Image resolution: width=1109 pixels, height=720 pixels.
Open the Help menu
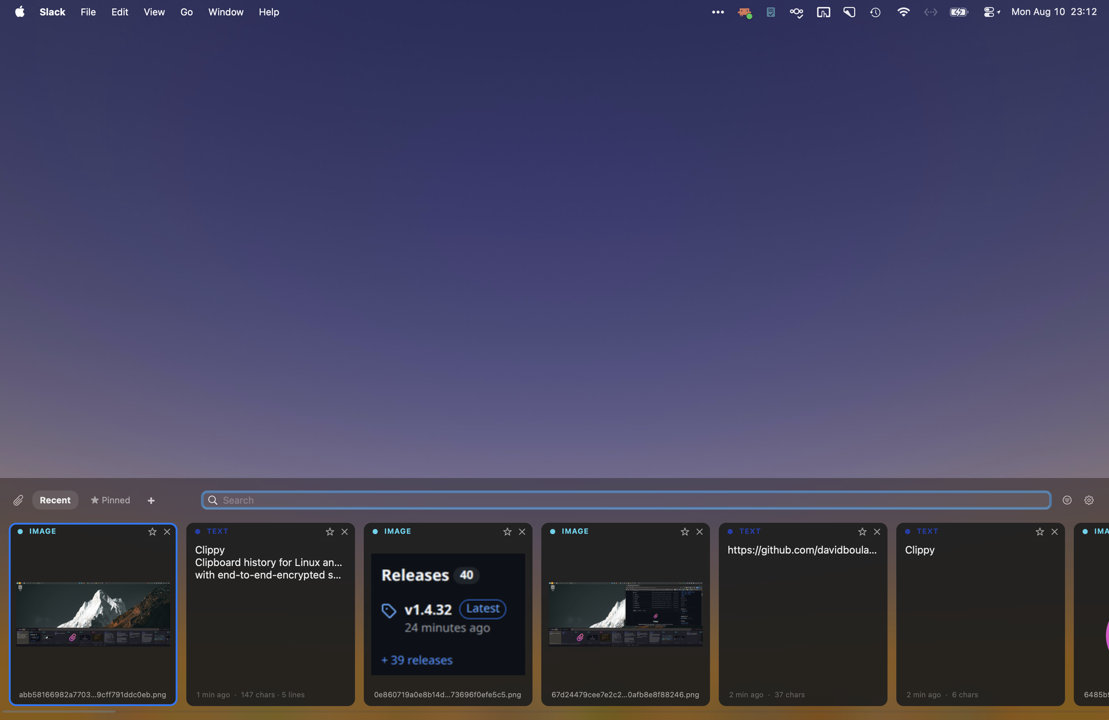click(269, 12)
